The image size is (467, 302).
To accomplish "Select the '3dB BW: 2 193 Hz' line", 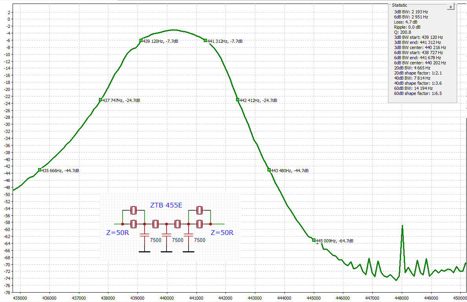I will coord(411,12).
